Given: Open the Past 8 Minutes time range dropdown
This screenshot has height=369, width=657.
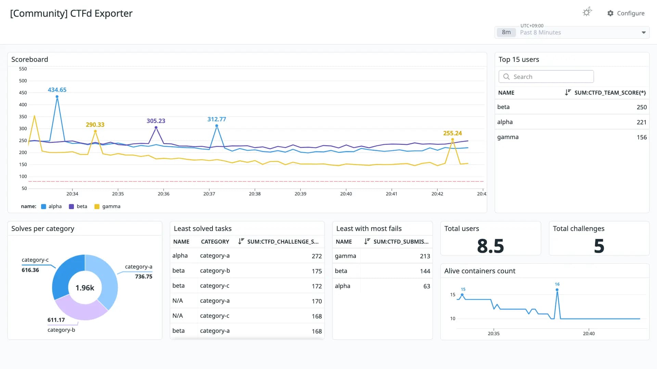Looking at the screenshot, I should (x=572, y=32).
